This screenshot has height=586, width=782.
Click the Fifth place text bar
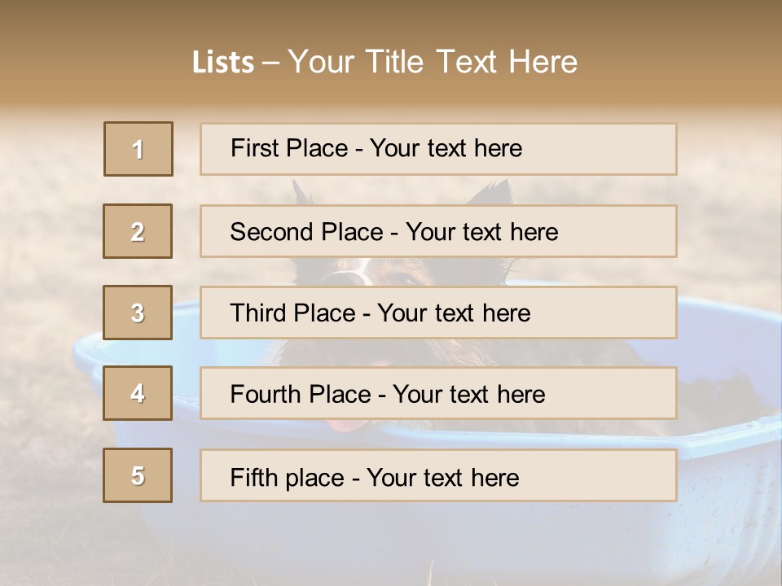(x=438, y=475)
